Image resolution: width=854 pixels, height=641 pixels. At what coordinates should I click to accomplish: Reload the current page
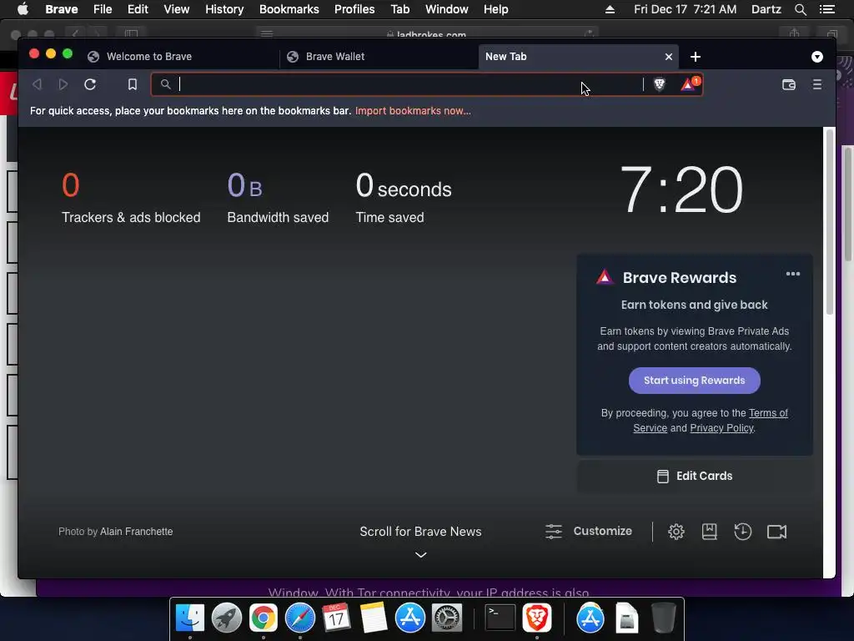click(x=90, y=84)
